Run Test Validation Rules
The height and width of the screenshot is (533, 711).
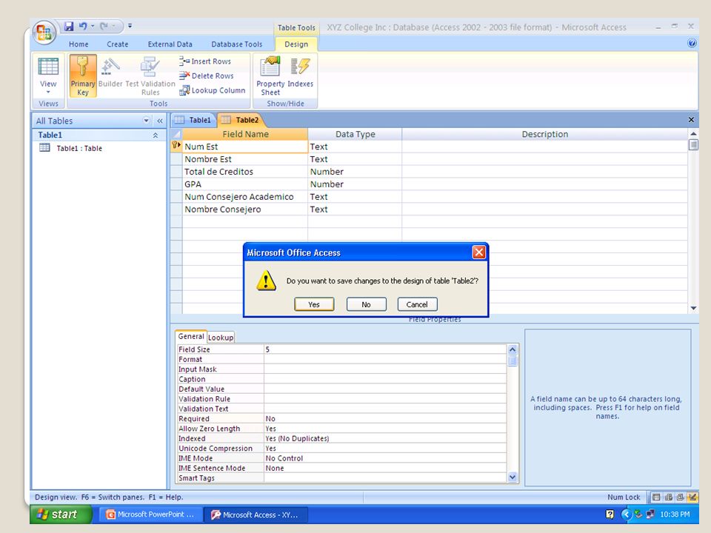pos(150,76)
